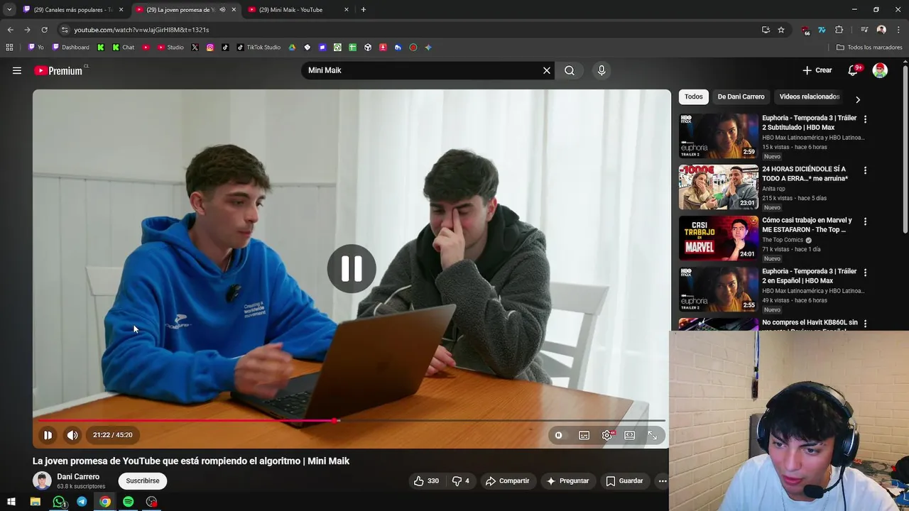
Task: Open more actions ellipsis below video
Action: pos(663,480)
